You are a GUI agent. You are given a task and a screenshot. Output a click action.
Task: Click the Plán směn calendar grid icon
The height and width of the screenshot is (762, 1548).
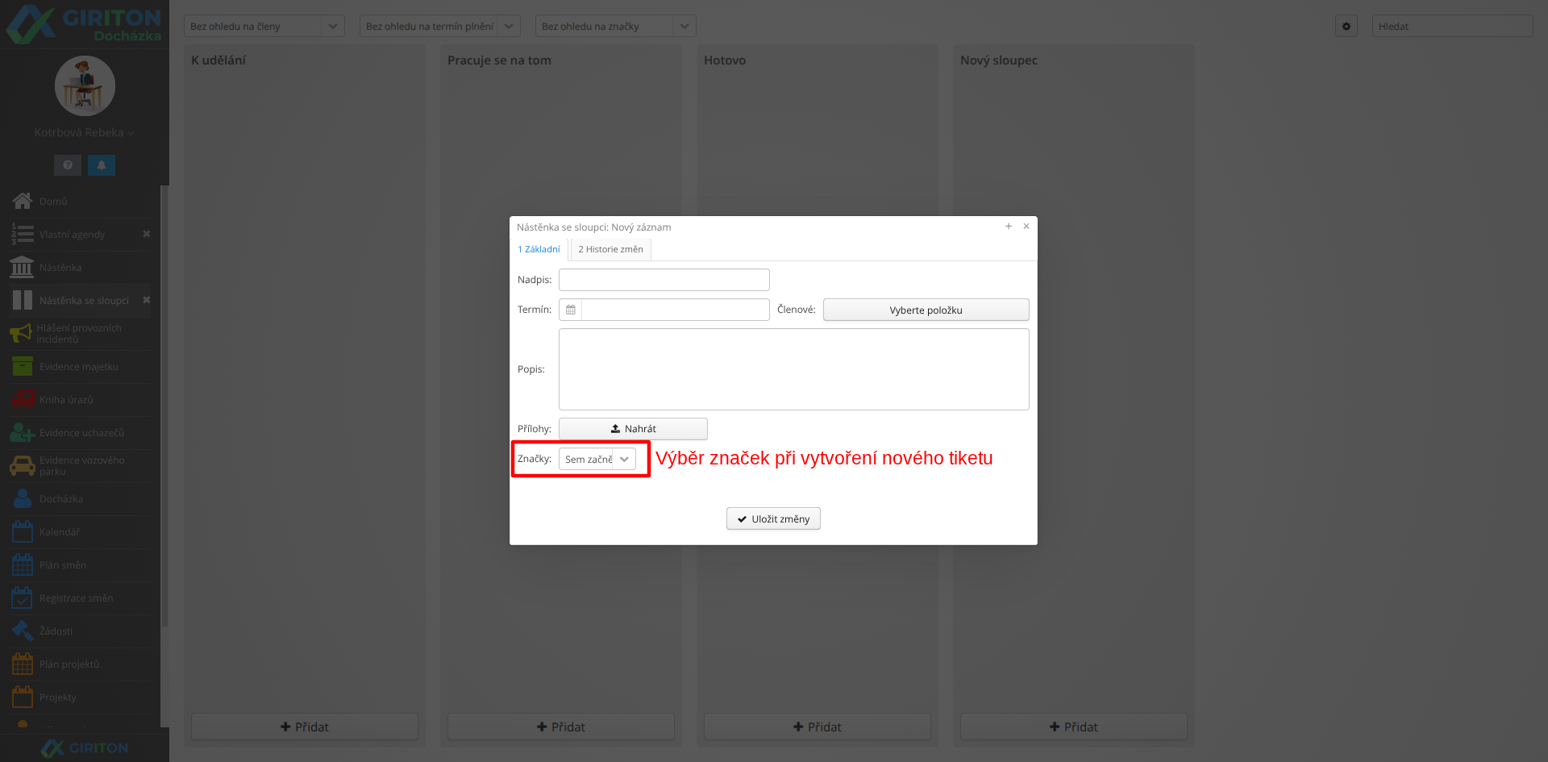tap(23, 564)
